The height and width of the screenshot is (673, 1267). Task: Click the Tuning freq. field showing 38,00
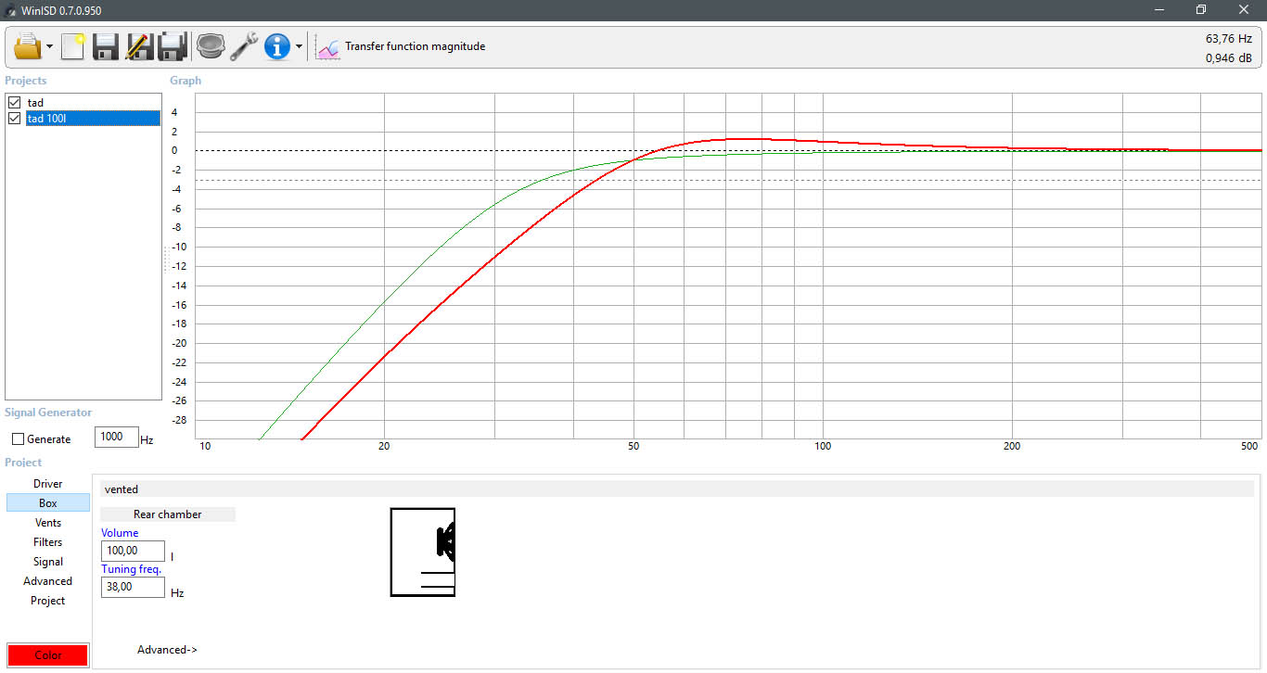[133, 587]
